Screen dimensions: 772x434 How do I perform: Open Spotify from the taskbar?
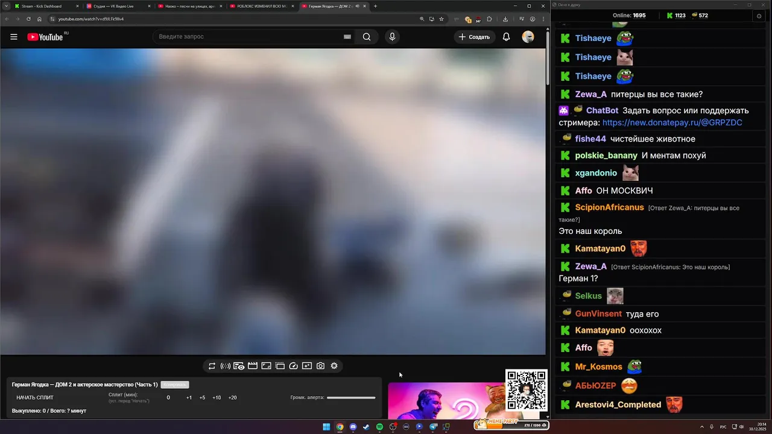coord(379,427)
